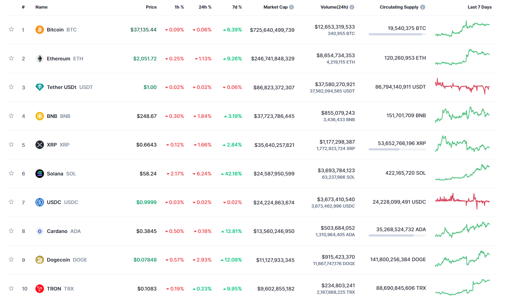
Task: Star Bitcoin to add to watchlist
Action: coord(11,29)
